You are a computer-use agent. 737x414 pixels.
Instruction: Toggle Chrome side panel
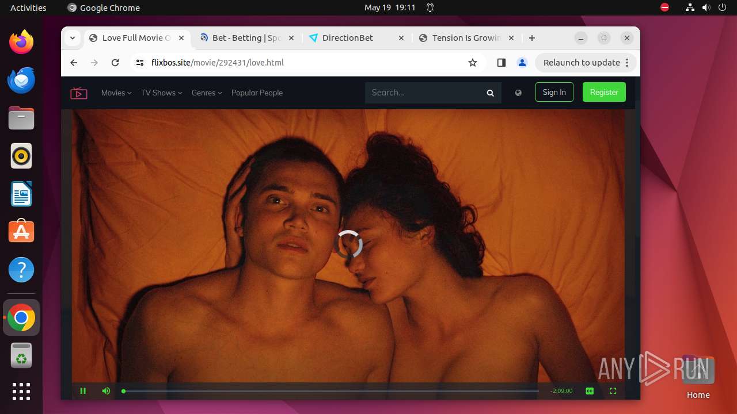[x=502, y=63]
